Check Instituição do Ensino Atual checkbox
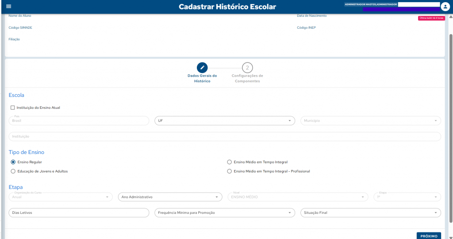 point(12,108)
